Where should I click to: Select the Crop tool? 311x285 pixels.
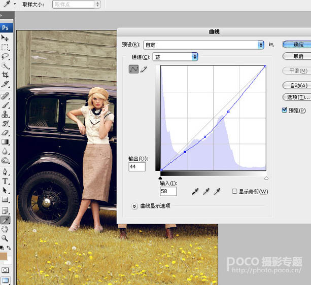pyautogui.click(x=6, y=75)
